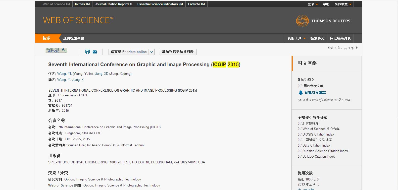
Task: Open 检索历史 search history
Action: 317,38
